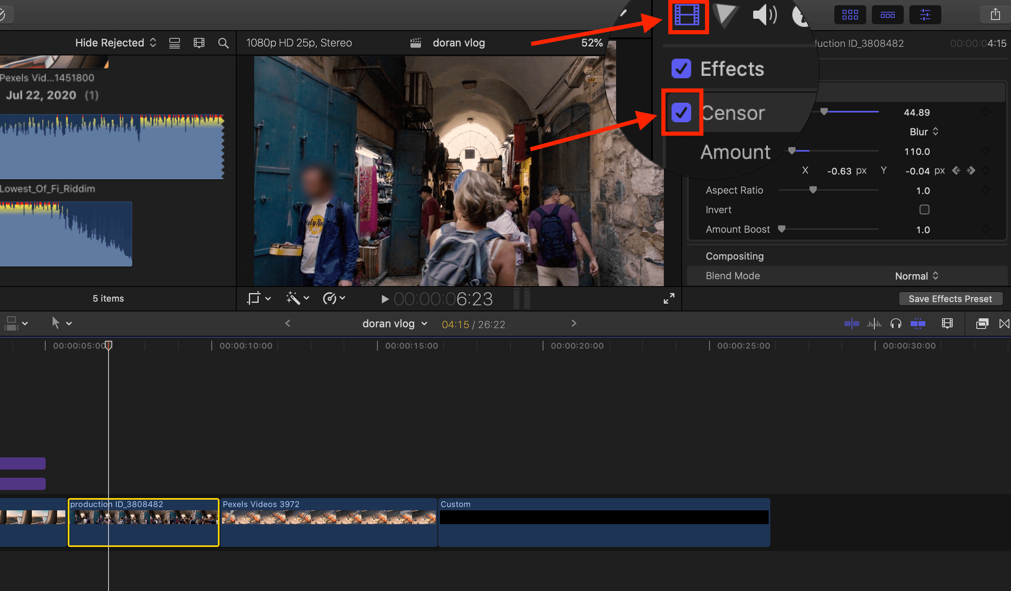Toggle list view icon in browser
This screenshot has height=591, width=1011.
pyautogui.click(x=175, y=43)
